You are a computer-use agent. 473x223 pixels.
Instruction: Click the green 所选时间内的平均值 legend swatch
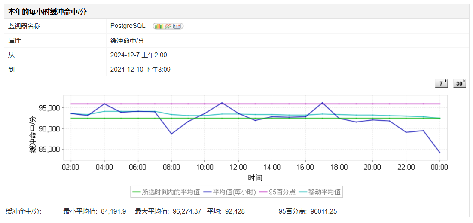coord(136,192)
